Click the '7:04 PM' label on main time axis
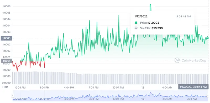Viewport: 210px width, 103px height. pos(94,87)
